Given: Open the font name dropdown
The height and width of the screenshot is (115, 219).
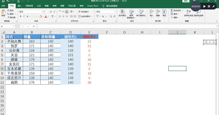Looking at the screenshot, I should point(42,12).
